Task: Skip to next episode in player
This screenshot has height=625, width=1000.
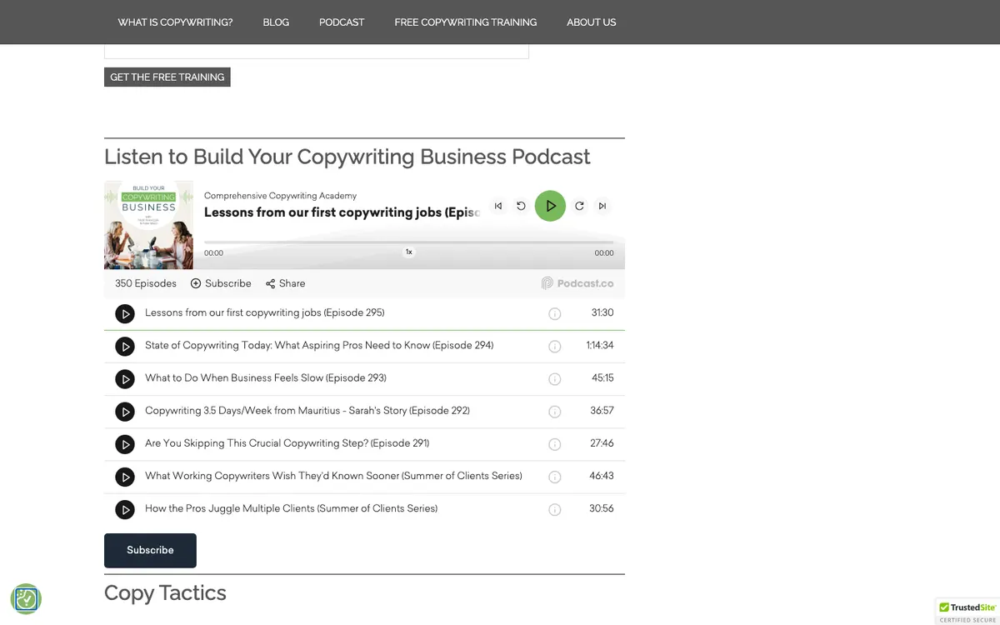Action: (602, 206)
